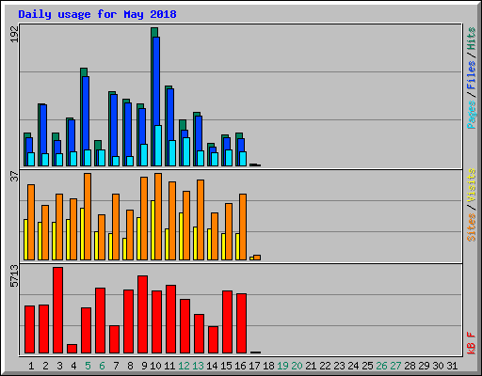This screenshot has height=376, width=482.
Task: Click the yellow Visits bar for day 10
Action: pos(153,230)
